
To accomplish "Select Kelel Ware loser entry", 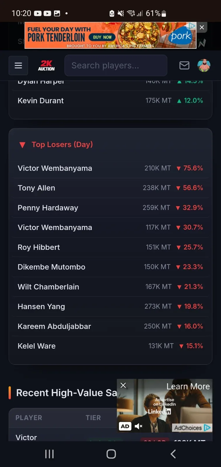I will 110,346.
